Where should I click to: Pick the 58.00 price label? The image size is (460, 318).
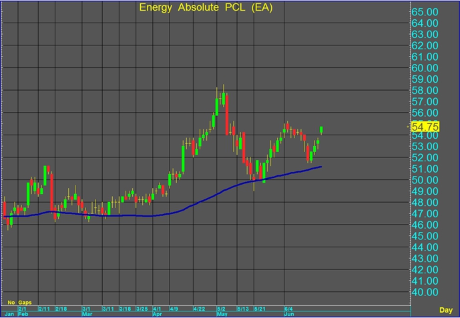coord(425,91)
